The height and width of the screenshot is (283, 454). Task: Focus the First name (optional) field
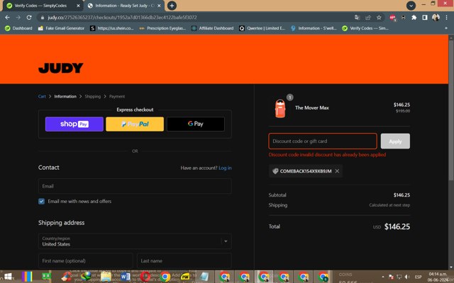tap(85, 261)
